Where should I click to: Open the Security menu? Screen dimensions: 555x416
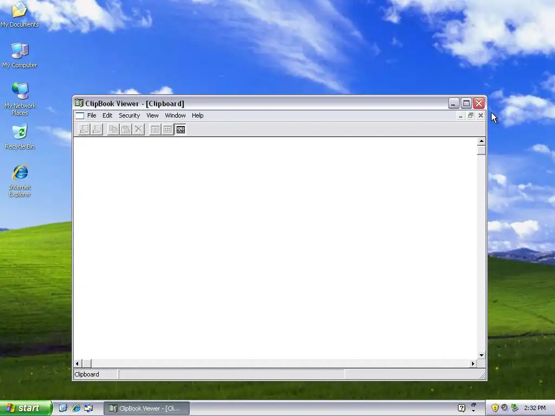click(129, 116)
